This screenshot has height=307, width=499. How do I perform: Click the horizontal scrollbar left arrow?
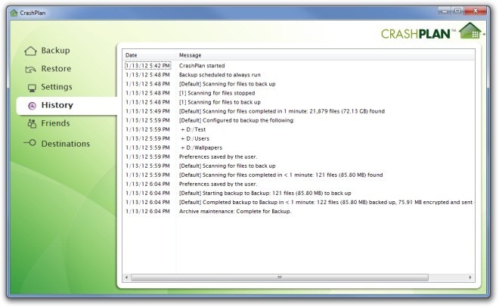pos(127,278)
